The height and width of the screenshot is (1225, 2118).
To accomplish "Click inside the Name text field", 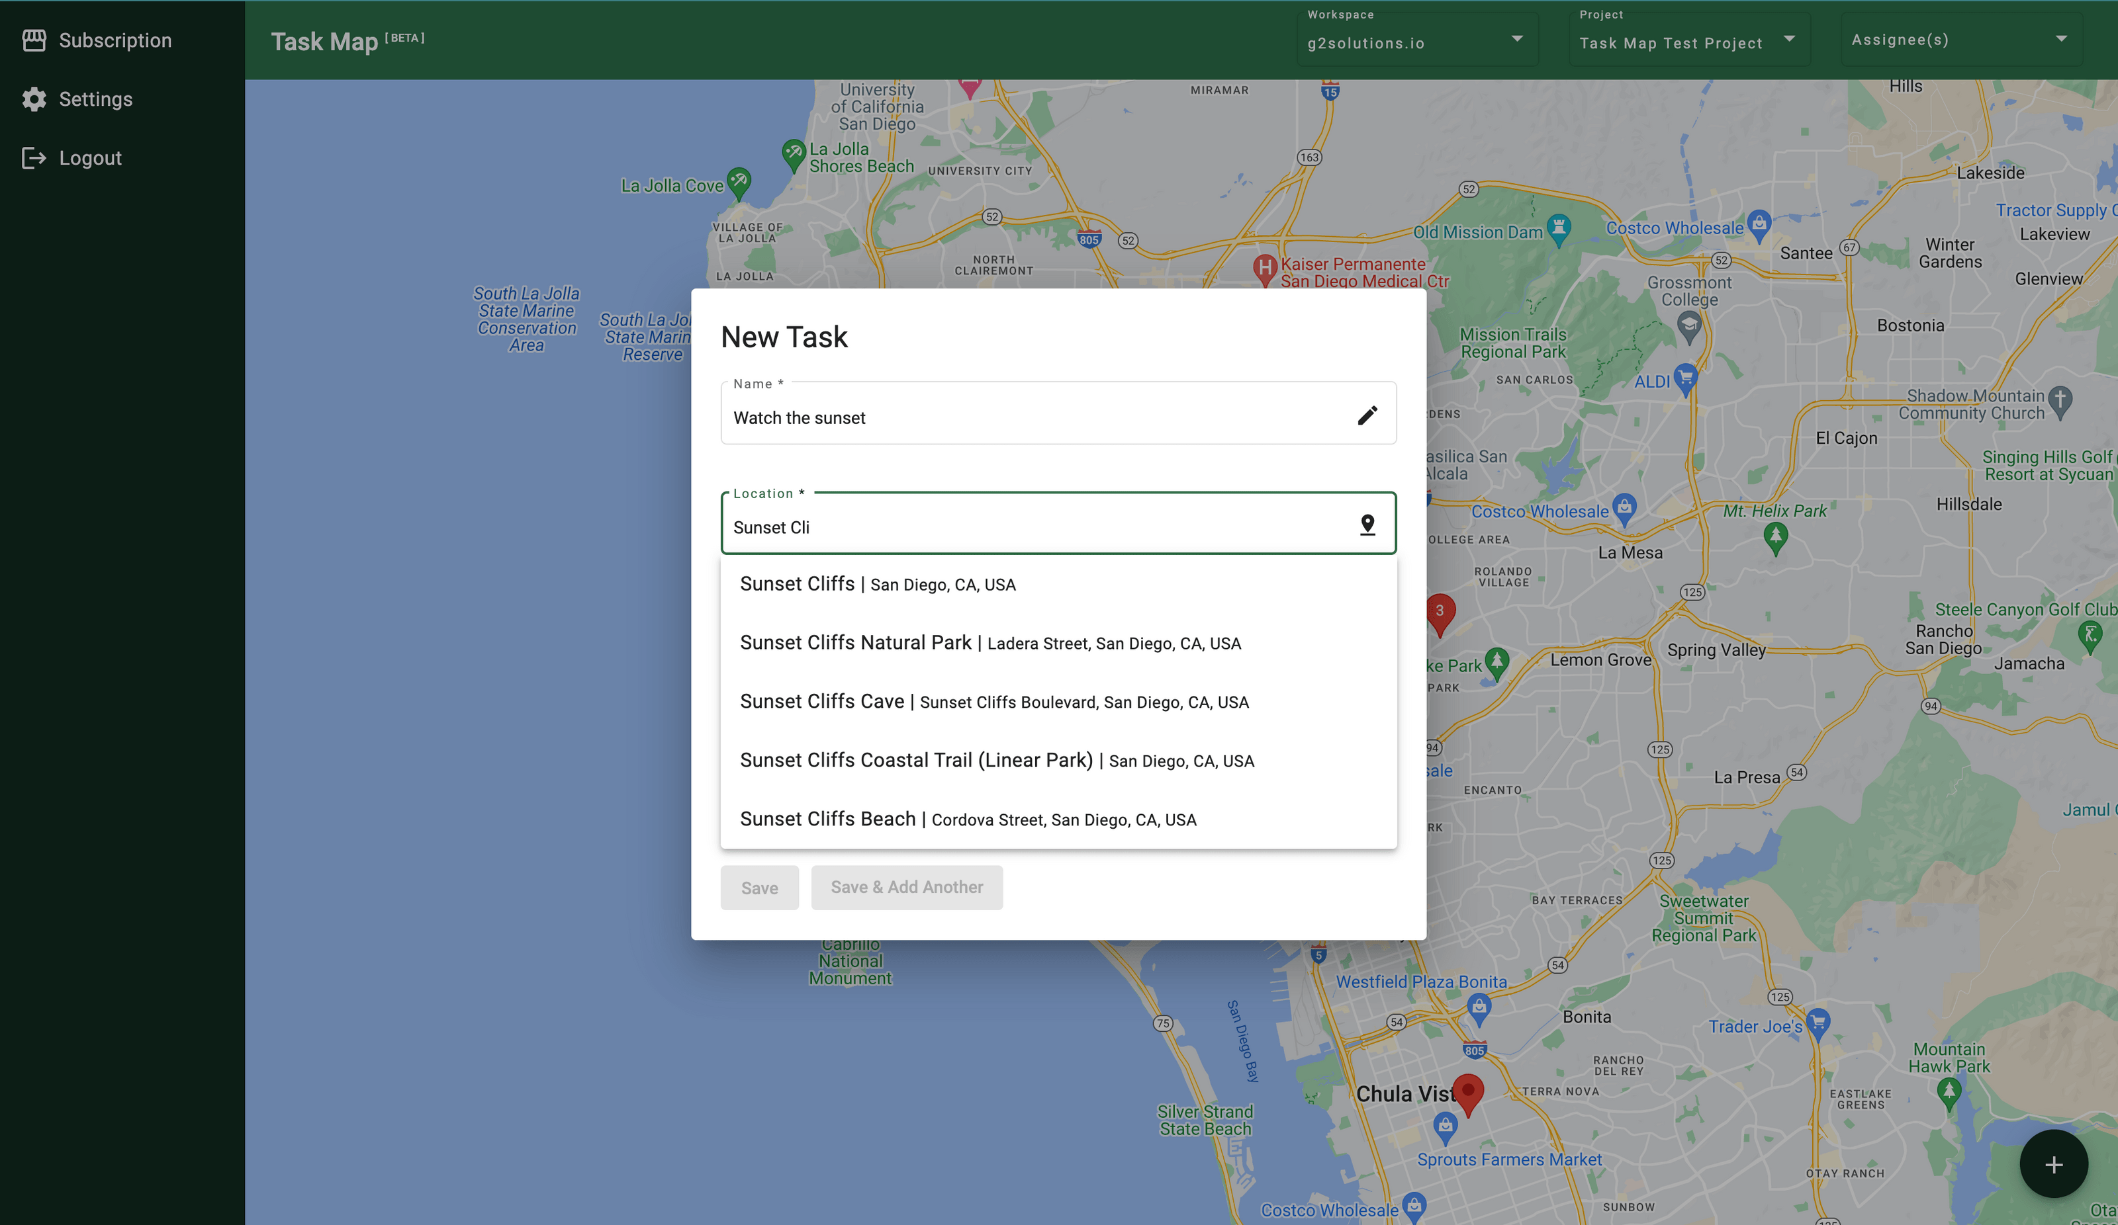I will 966,417.
